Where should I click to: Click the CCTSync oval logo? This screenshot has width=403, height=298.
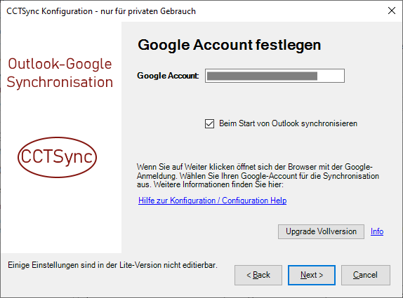[x=57, y=157]
